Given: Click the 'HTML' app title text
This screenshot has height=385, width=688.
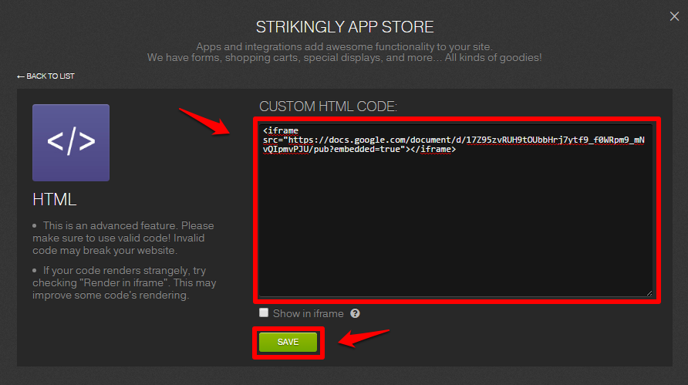Looking at the screenshot, I should pyautogui.click(x=55, y=200).
